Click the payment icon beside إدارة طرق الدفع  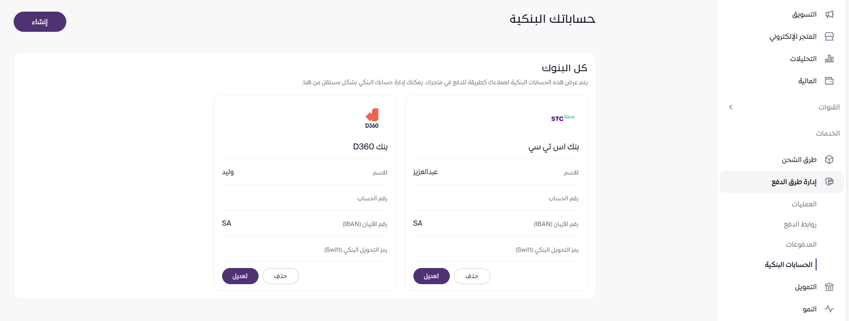[829, 182]
